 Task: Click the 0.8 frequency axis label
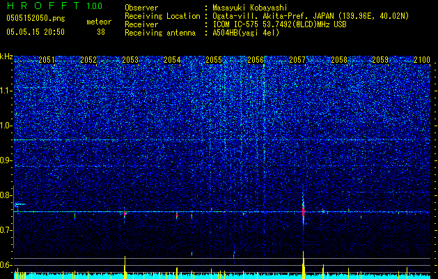point(6,195)
